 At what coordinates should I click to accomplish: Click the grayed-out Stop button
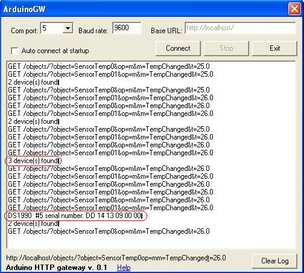(x=226, y=48)
